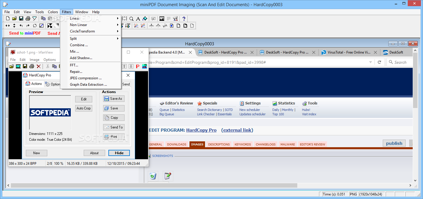Viewport: 423px width, 199px height.
Task: Click red P icon in IrfanView toolbar
Action: coord(137,66)
